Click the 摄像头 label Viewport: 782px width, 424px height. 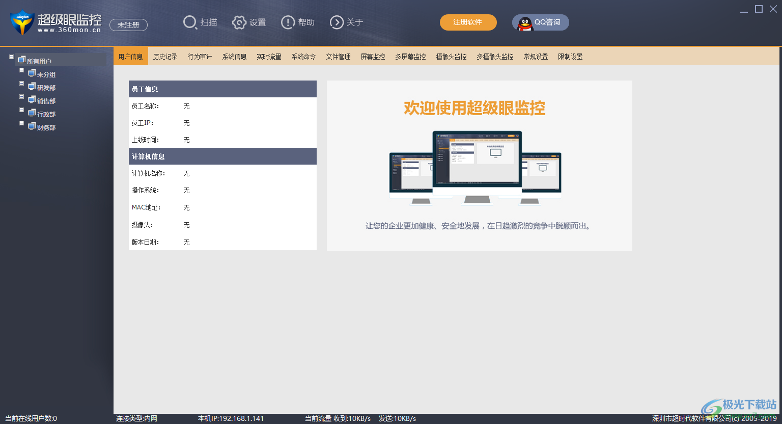(143, 225)
